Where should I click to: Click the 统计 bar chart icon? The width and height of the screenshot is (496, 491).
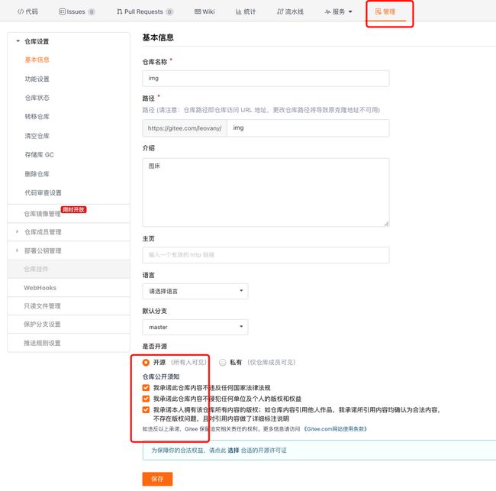239,11
